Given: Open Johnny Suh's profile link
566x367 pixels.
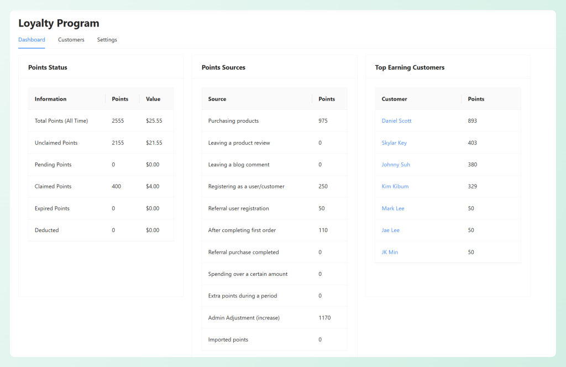Looking at the screenshot, I should [396, 164].
